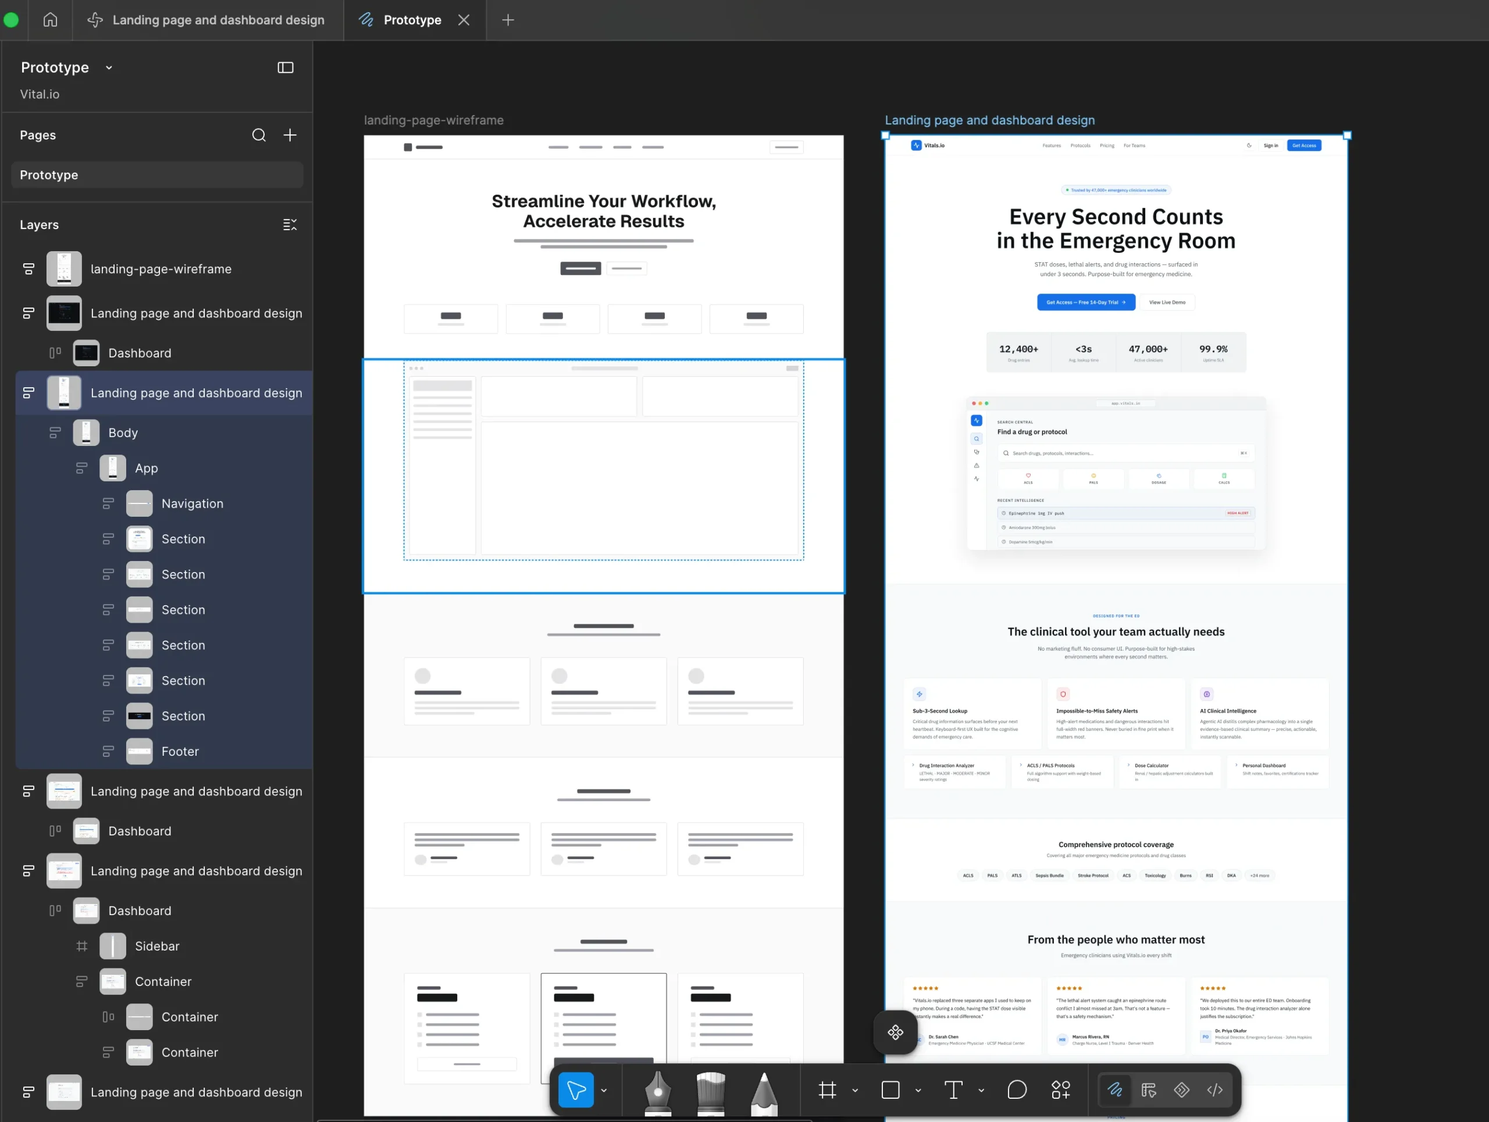
Task: Click the Navigation layer thumbnail
Action: [140, 504]
